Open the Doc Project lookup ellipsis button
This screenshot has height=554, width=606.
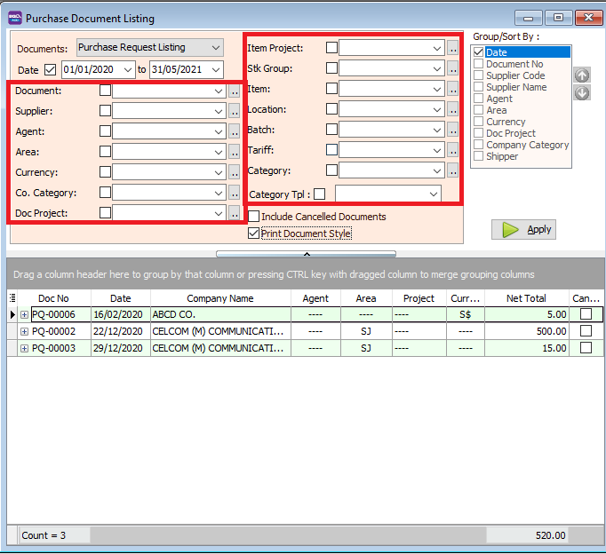pos(234,213)
